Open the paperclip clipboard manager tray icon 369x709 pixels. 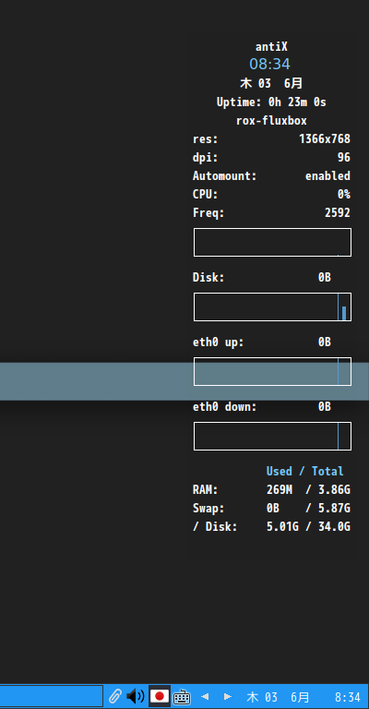click(x=115, y=696)
